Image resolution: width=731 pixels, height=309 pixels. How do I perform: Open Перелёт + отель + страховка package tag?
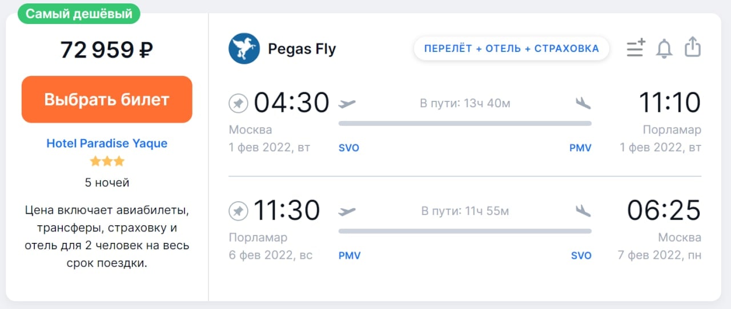[x=512, y=48]
